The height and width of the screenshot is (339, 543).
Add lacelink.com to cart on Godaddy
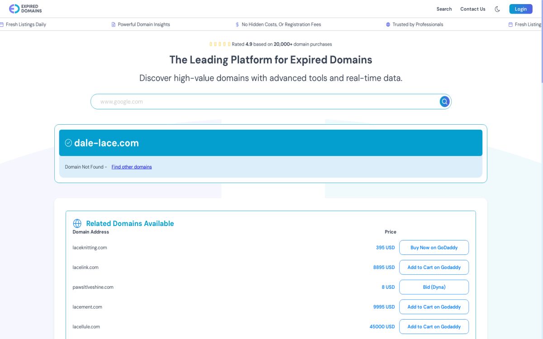point(434,267)
